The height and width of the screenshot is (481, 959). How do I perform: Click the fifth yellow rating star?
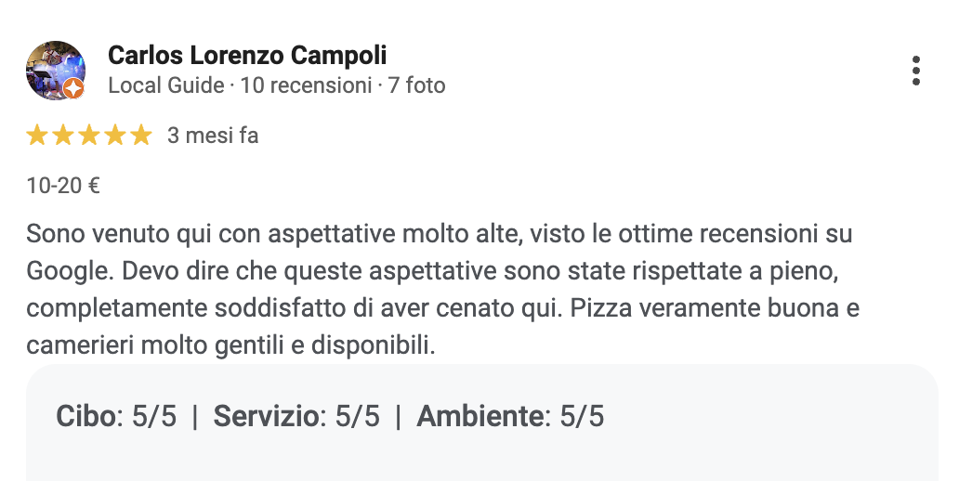tap(140, 136)
